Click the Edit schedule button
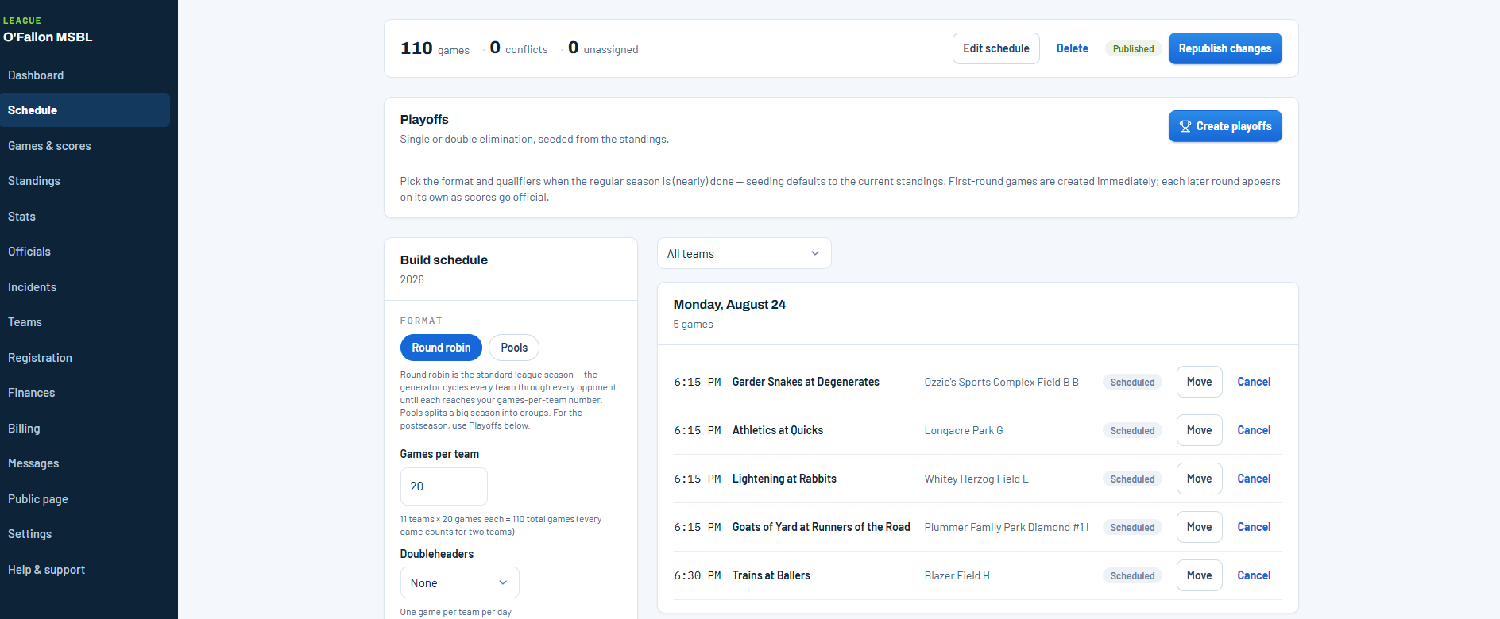The image size is (1500, 619). pyautogui.click(x=996, y=48)
